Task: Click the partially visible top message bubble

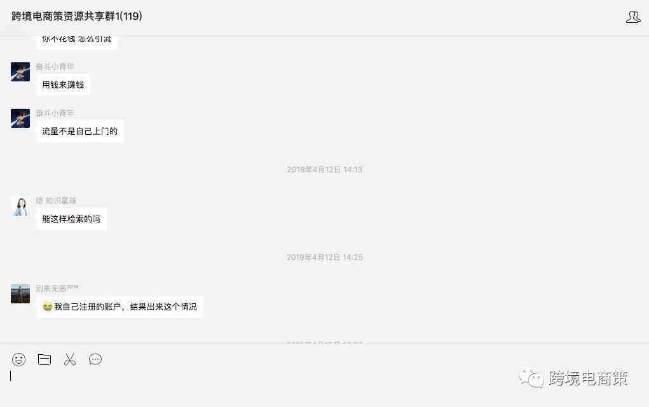Action: pyautogui.click(x=76, y=42)
